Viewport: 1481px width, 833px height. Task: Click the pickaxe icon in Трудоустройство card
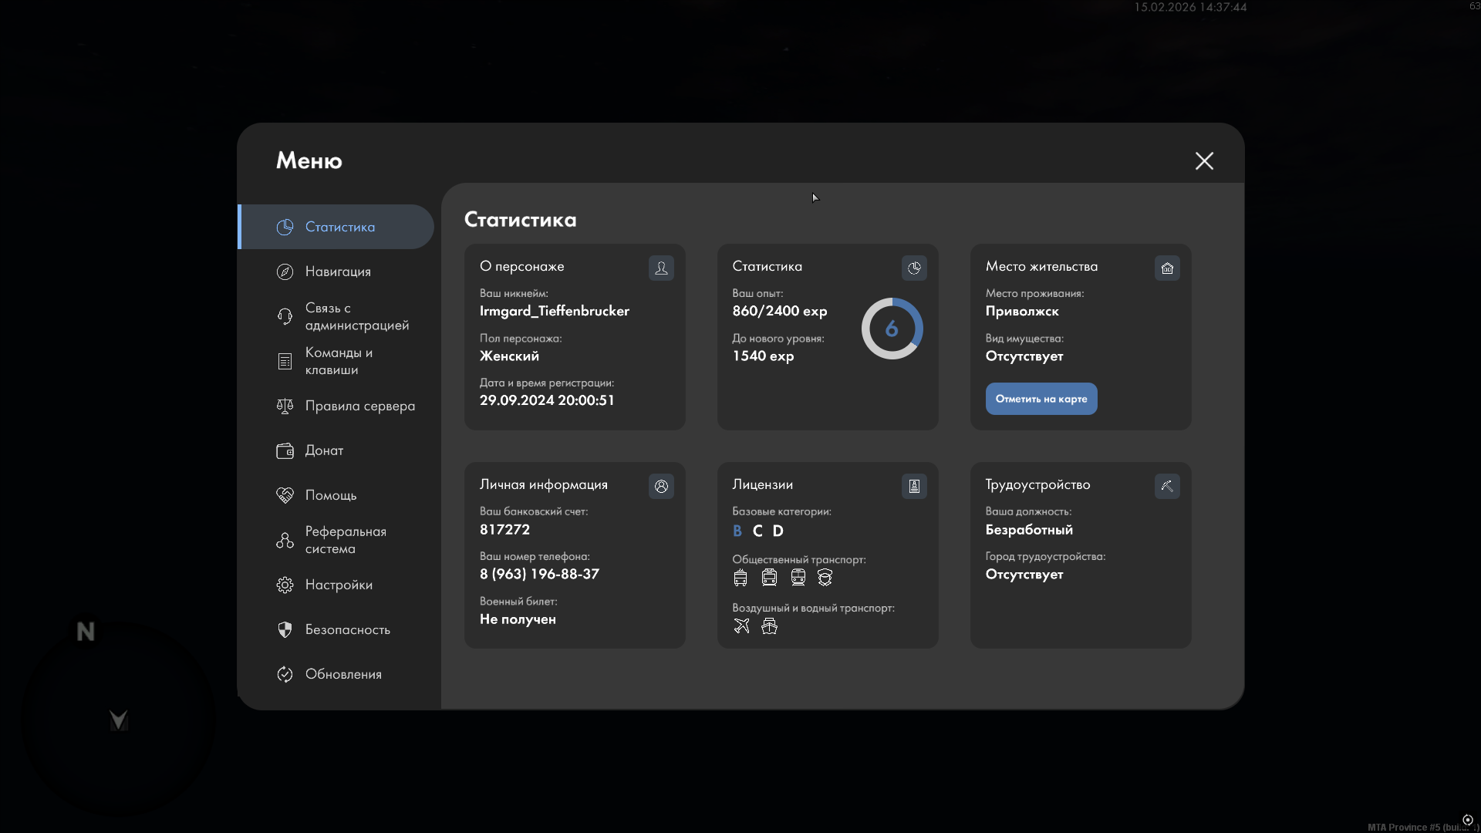point(1167,486)
